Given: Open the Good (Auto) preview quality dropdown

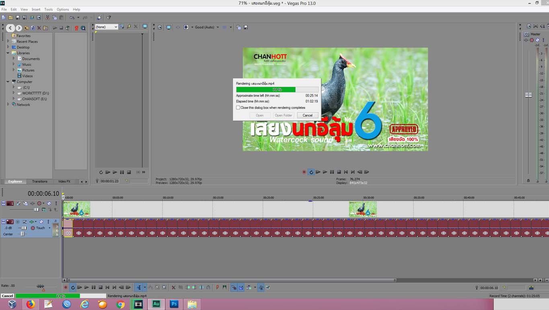Looking at the screenshot, I should coord(207,27).
